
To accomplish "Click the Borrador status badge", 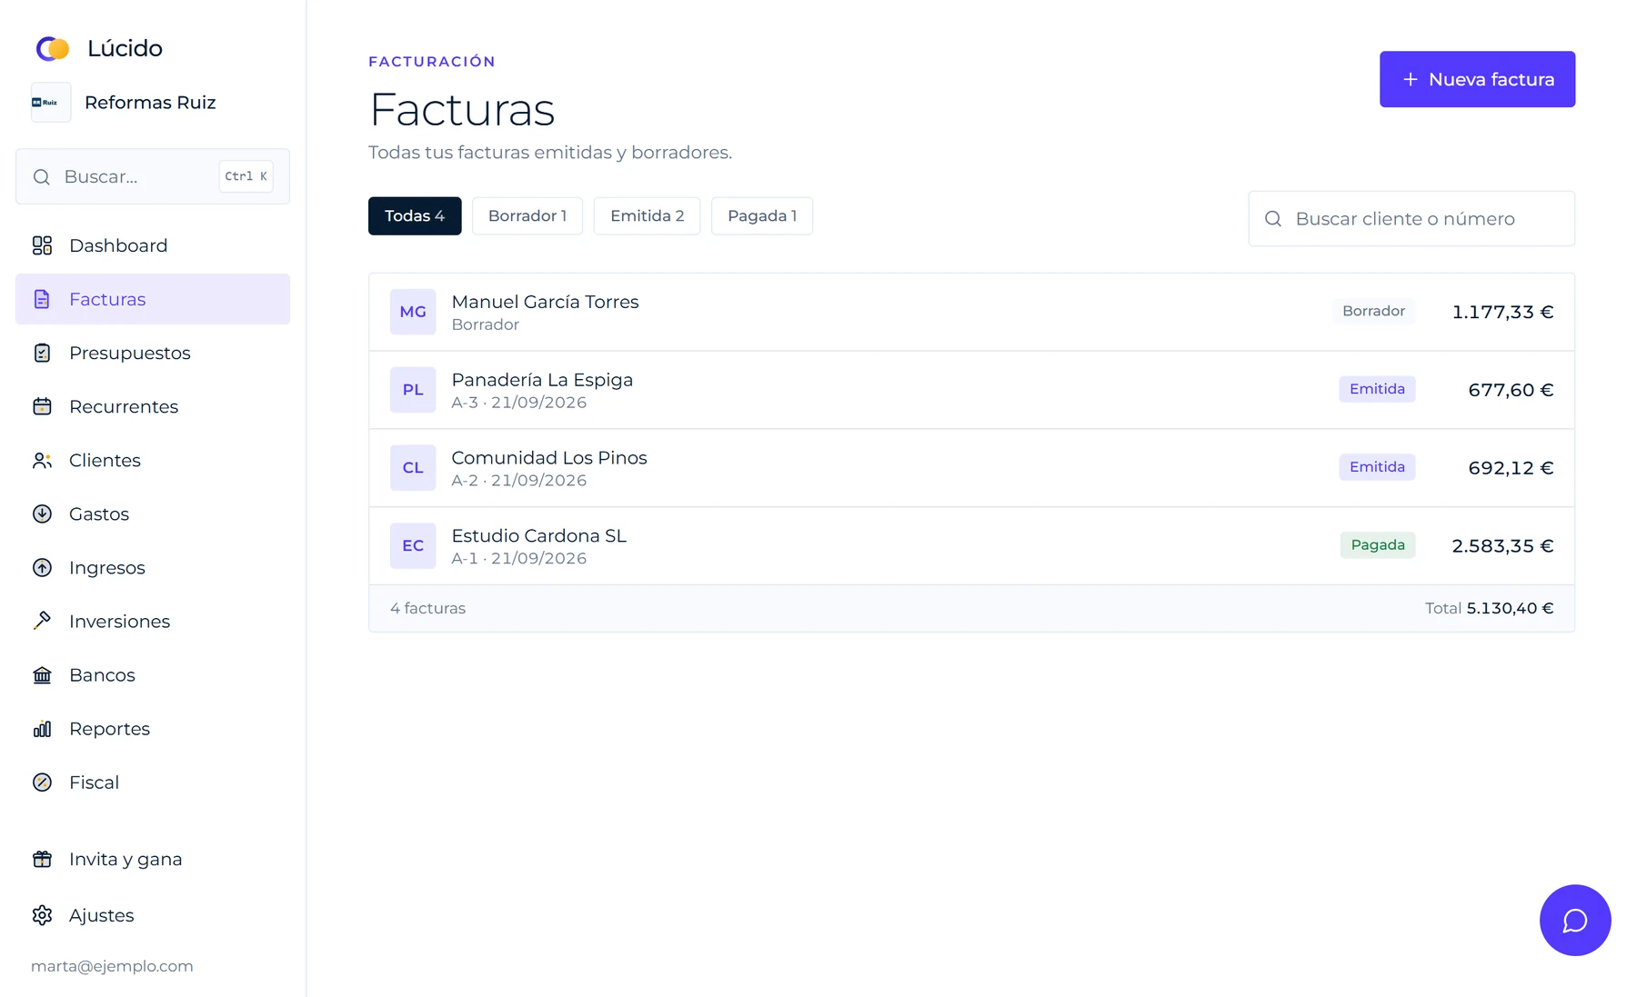I will click(x=1373, y=311).
